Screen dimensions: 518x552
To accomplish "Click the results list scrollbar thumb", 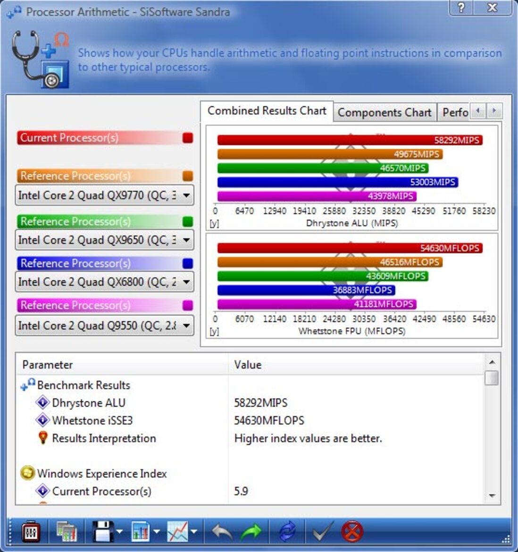I will pyautogui.click(x=492, y=378).
